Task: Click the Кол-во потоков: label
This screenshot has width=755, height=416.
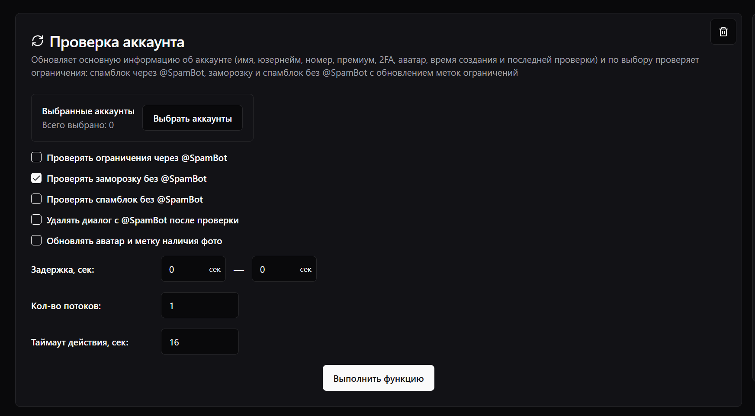Action: (x=66, y=306)
